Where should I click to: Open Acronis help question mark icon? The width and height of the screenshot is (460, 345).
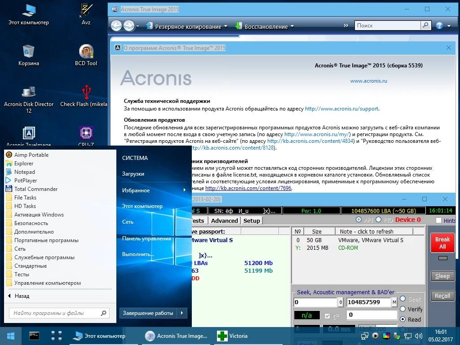(439, 26)
